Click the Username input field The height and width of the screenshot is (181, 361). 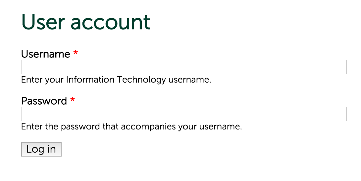184,67
